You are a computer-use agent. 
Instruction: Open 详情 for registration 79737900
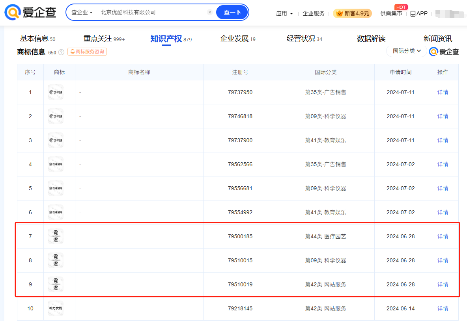[443, 141]
